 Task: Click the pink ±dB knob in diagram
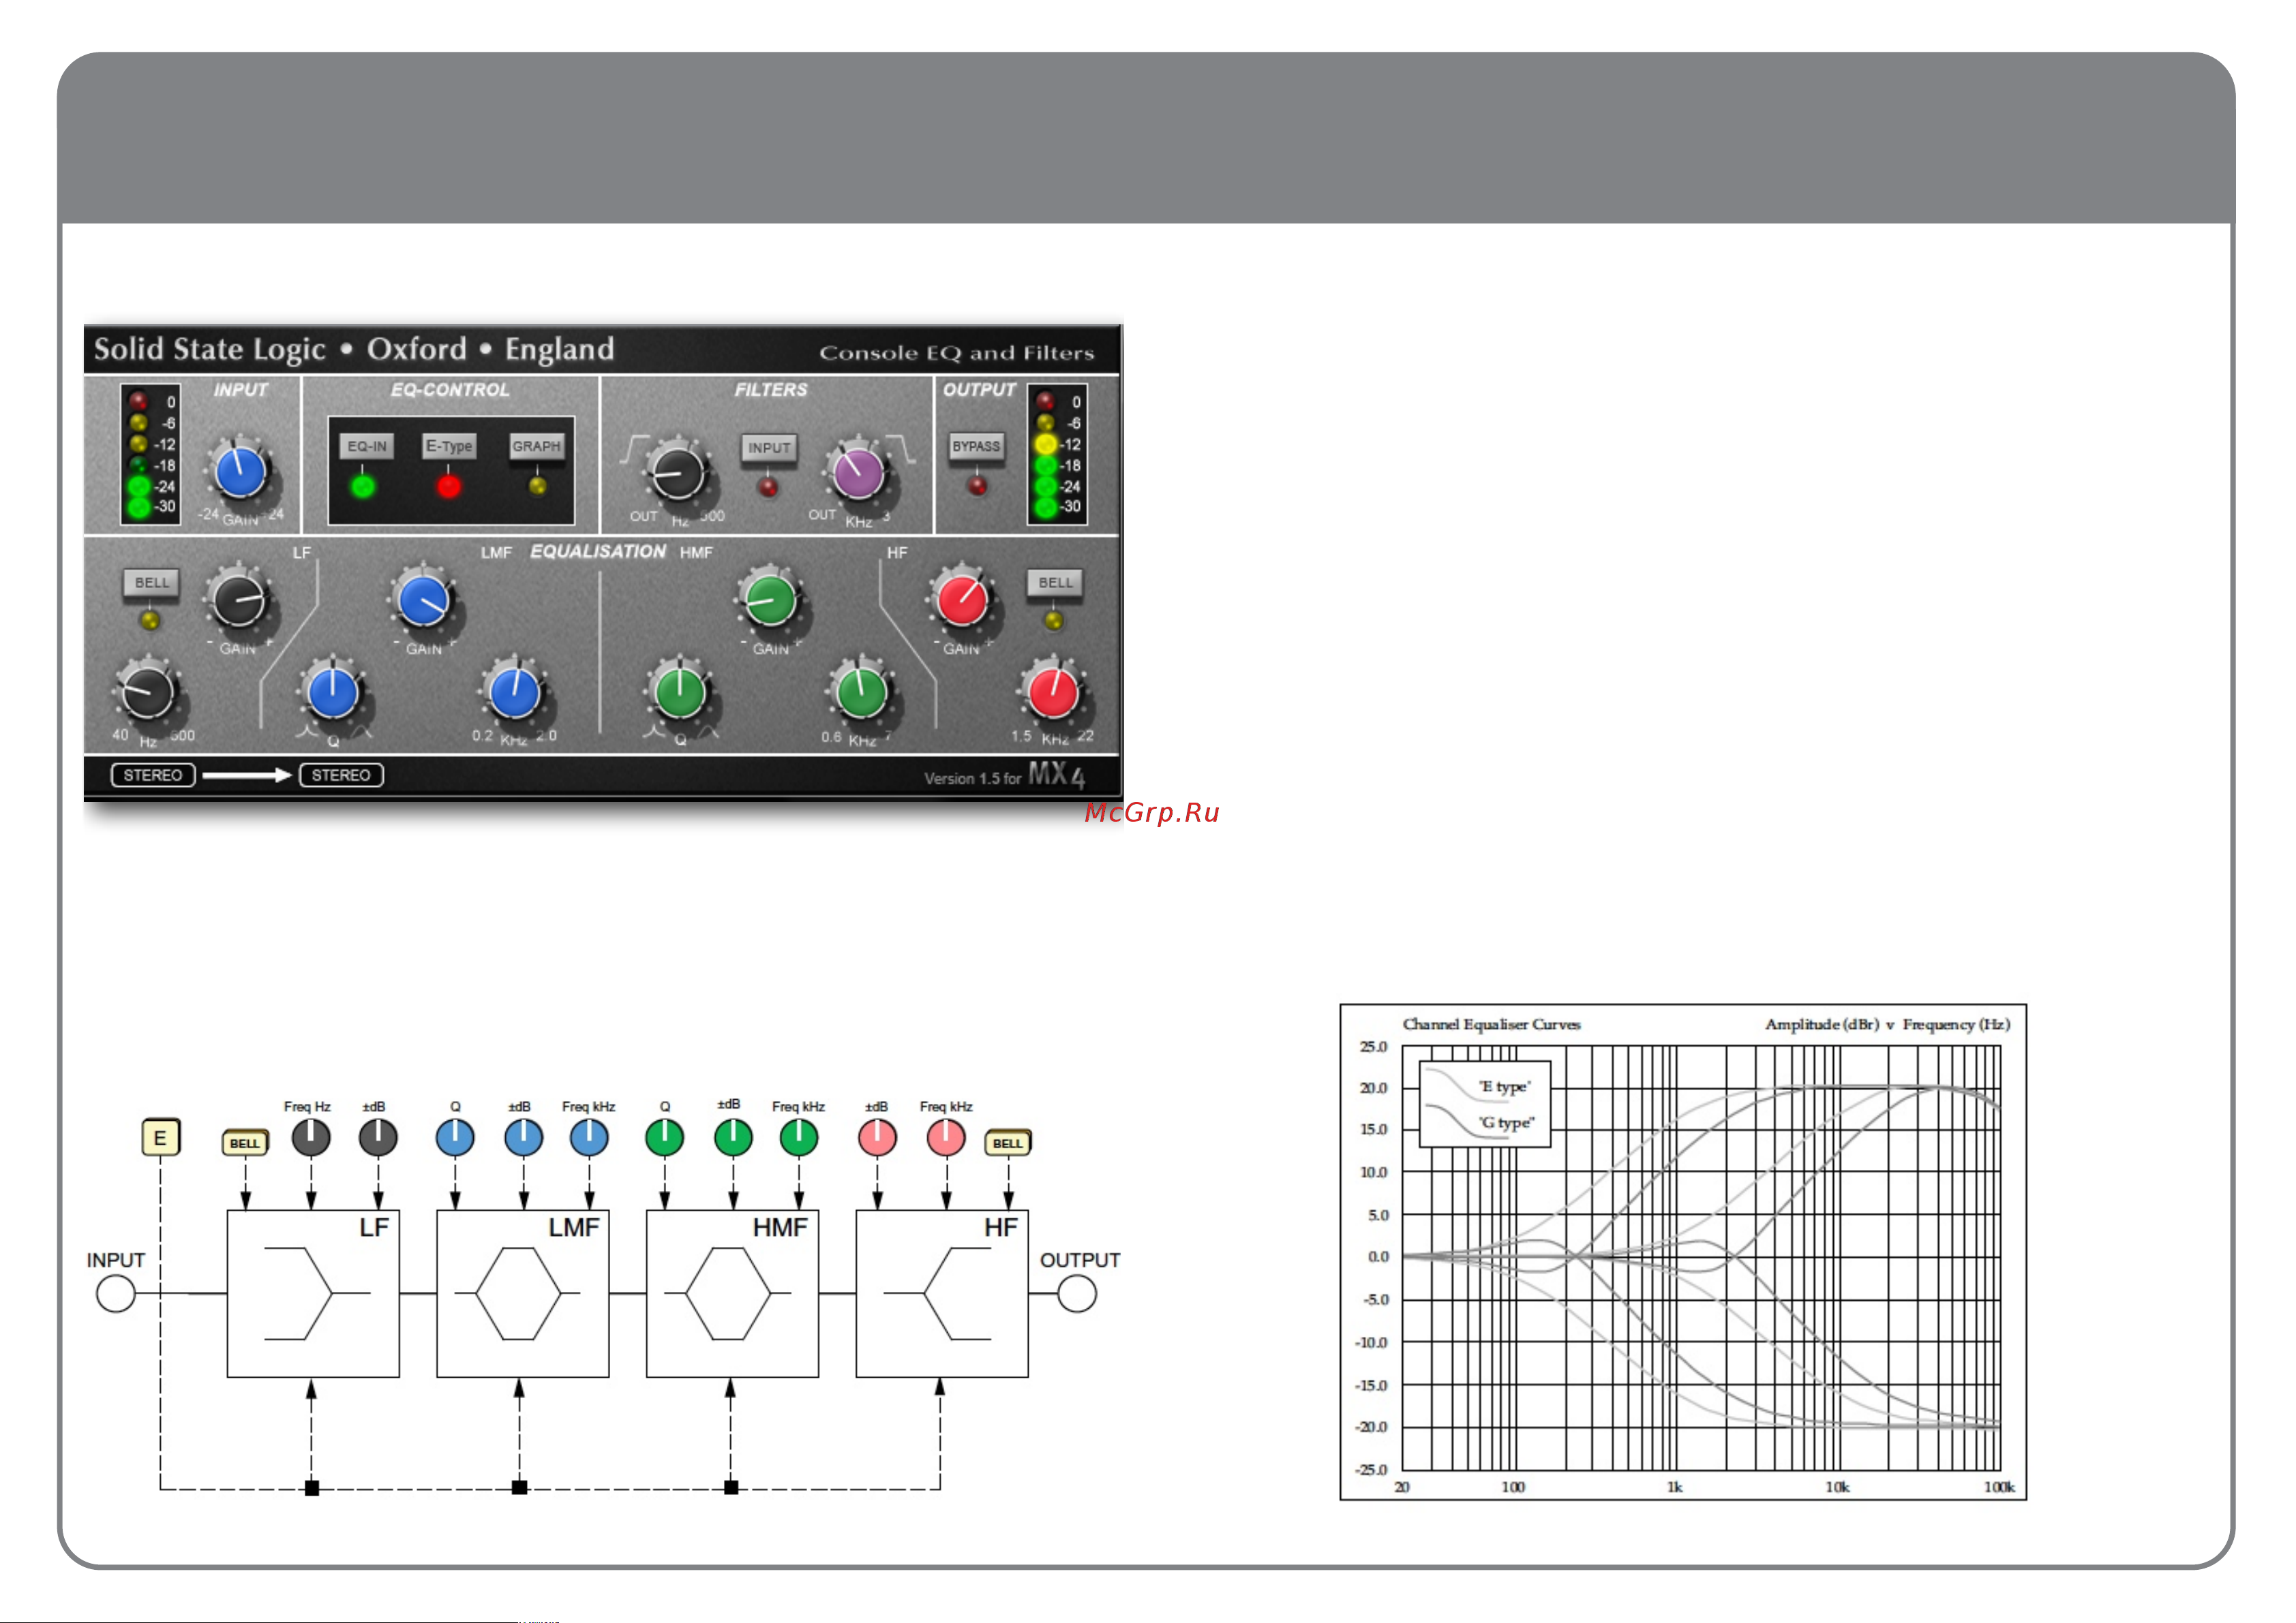click(877, 1137)
